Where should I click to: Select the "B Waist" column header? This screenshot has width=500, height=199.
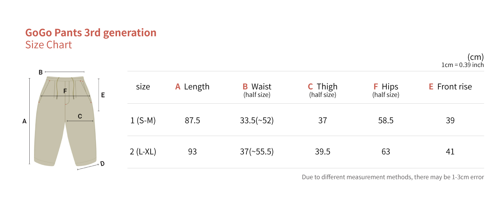[257, 90]
